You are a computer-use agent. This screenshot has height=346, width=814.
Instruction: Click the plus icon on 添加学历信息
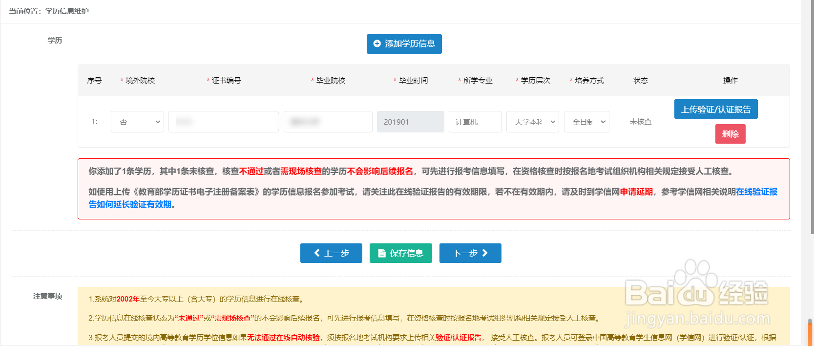click(377, 43)
